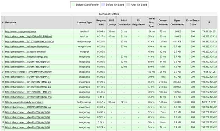Image resolution: width=220 pixels, height=131 pixels.
Task: Select the image/x-icon content type cell
Action: coord(84,47)
